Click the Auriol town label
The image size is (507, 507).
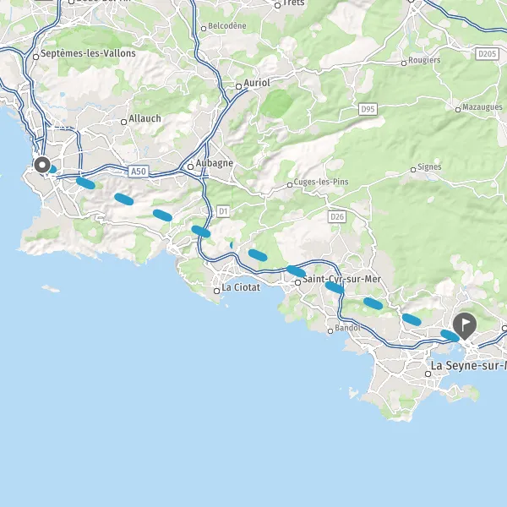click(x=257, y=83)
